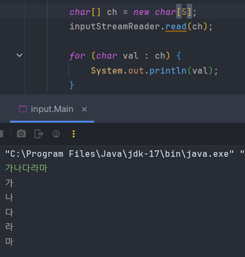Image resolution: width=245 pixels, height=257 pixels.
Task: Click the stop square run icon
Action: click(2, 134)
